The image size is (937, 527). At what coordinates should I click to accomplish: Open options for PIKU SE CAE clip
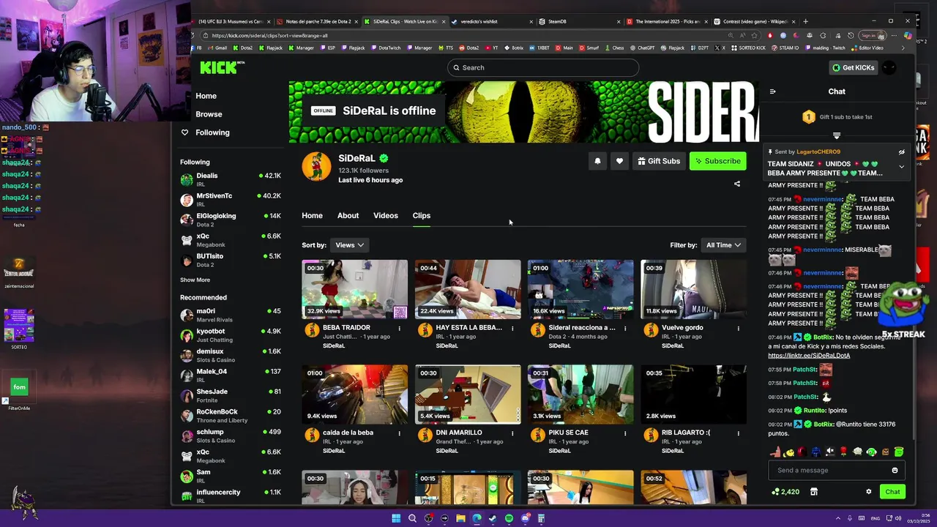[x=625, y=433]
